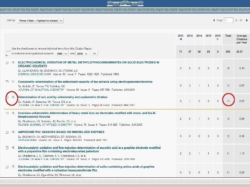Click 2013 citation count 1 for item 13
Screen dimensions: 250x187
pyautogui.click(x=190, y=101)
